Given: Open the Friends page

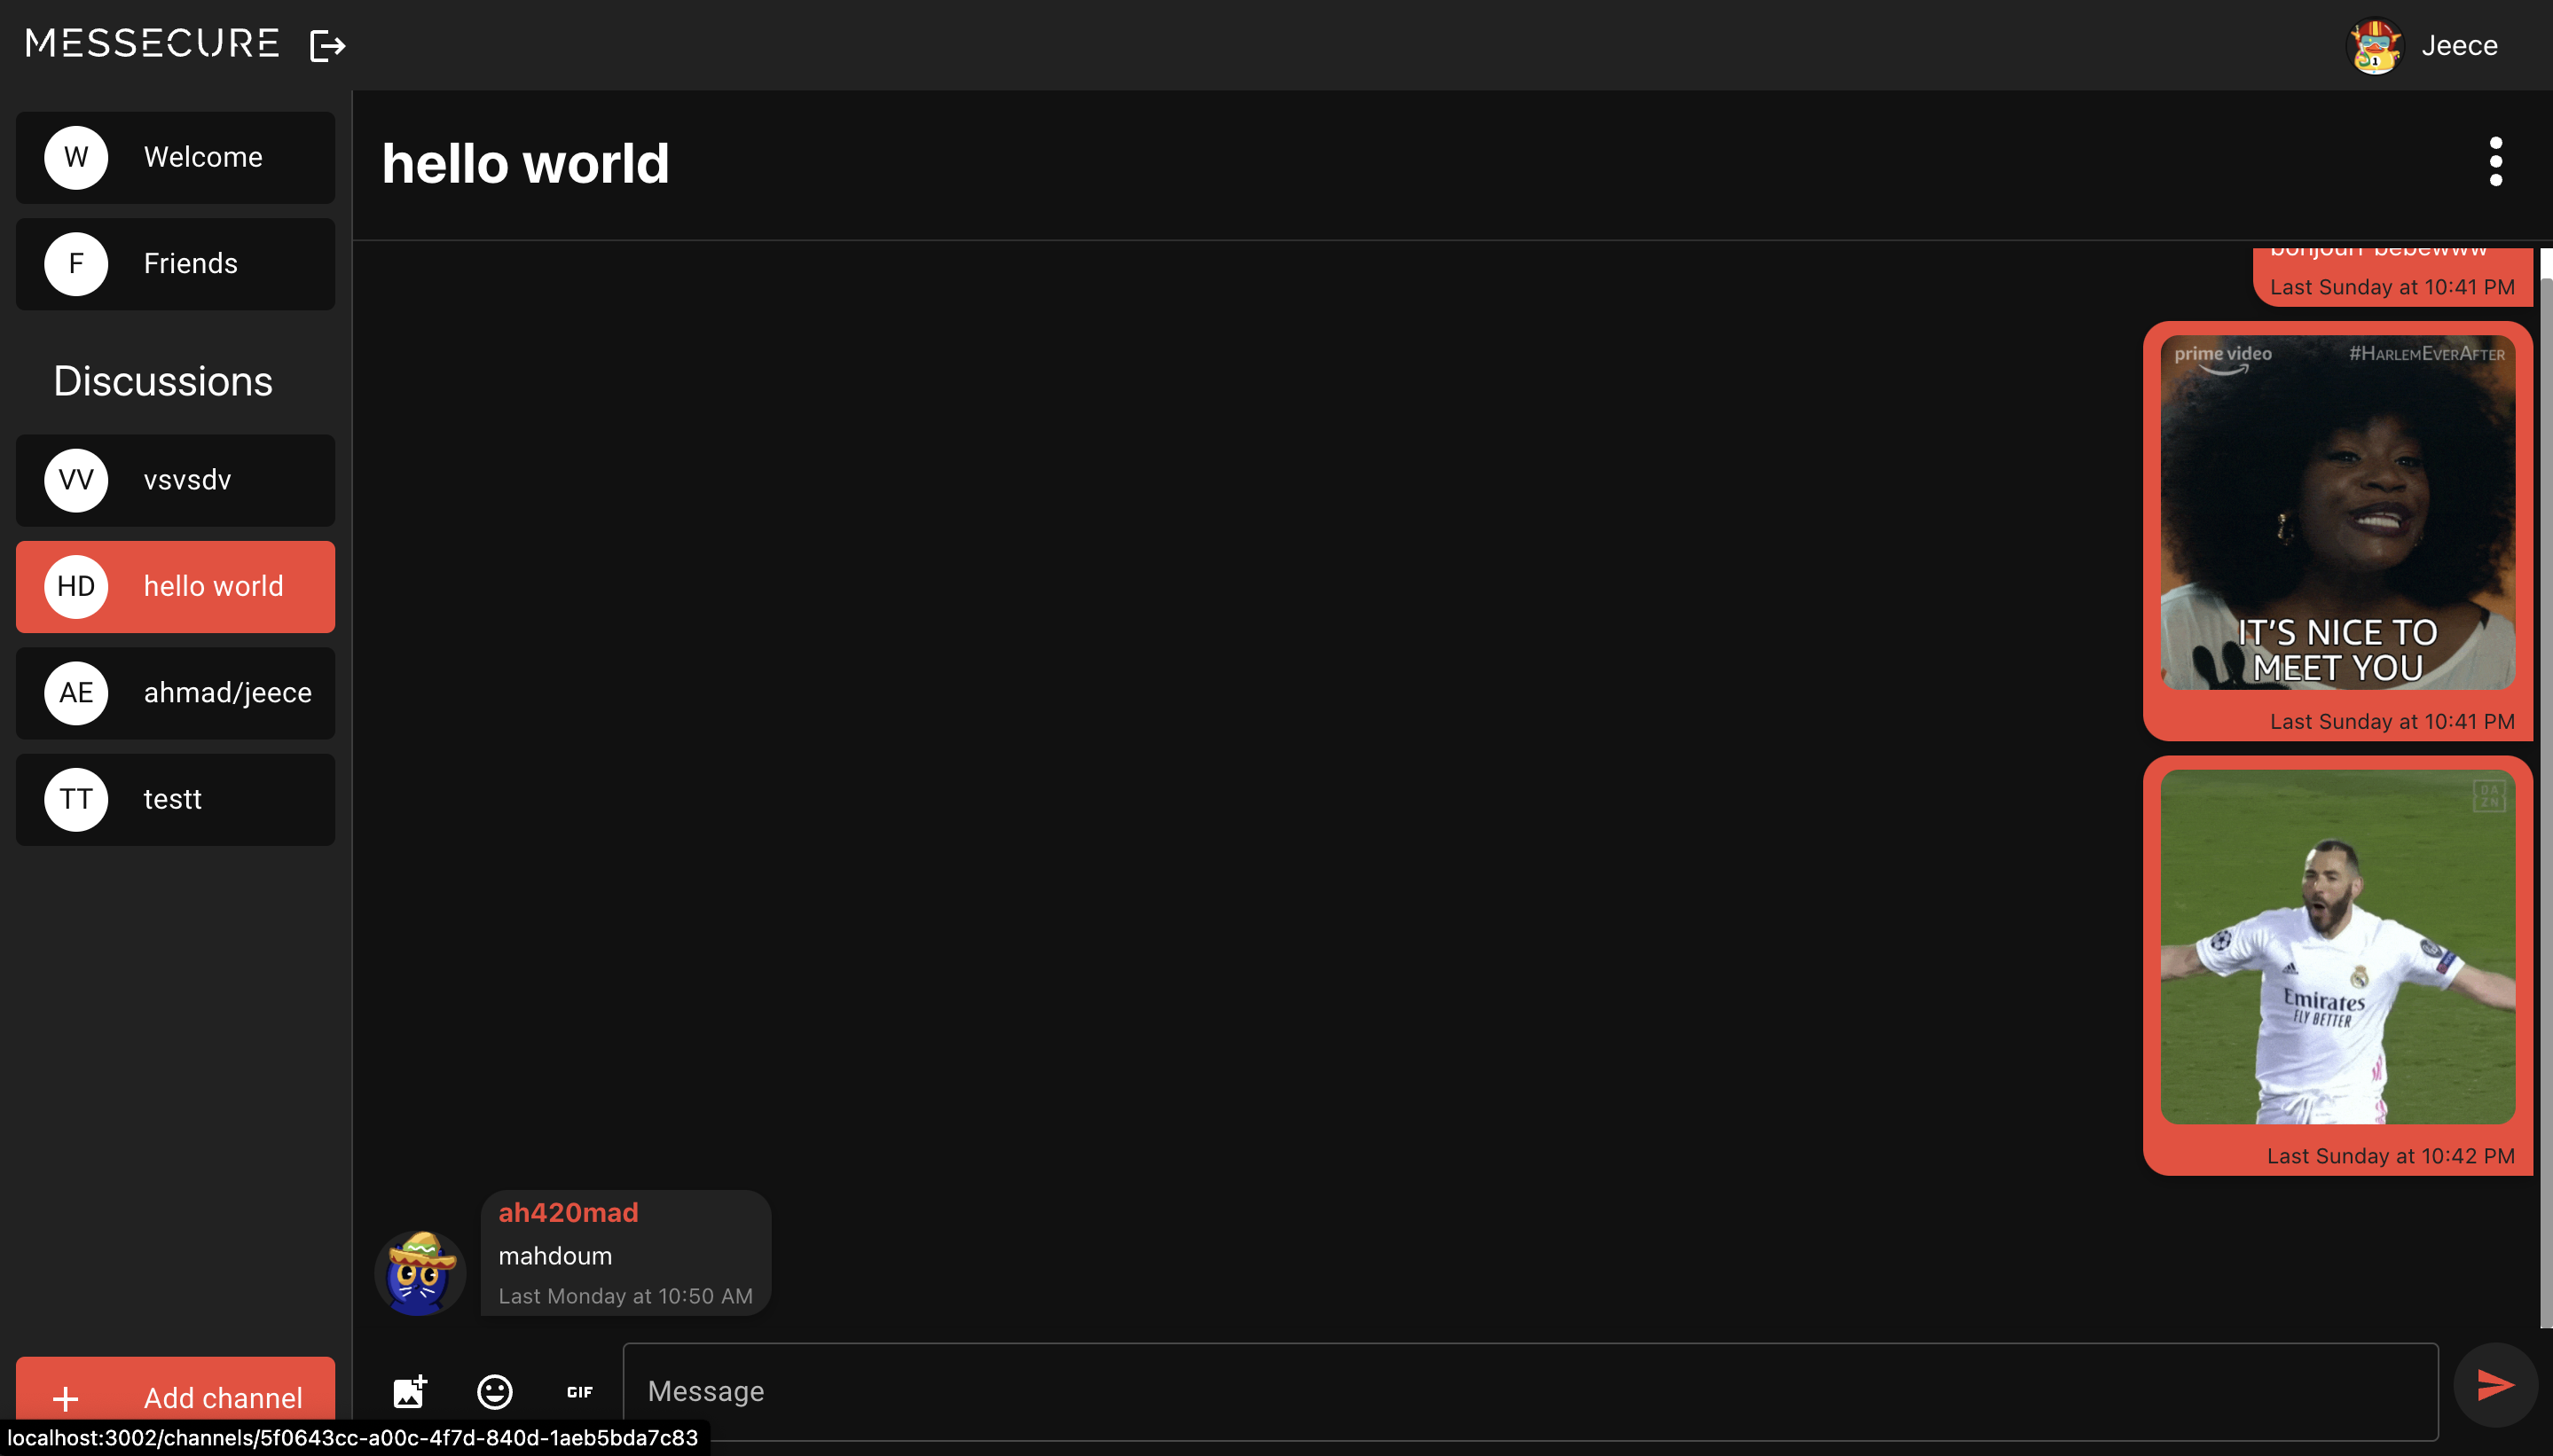Looking at the screenshot, I should coord(175,264).
